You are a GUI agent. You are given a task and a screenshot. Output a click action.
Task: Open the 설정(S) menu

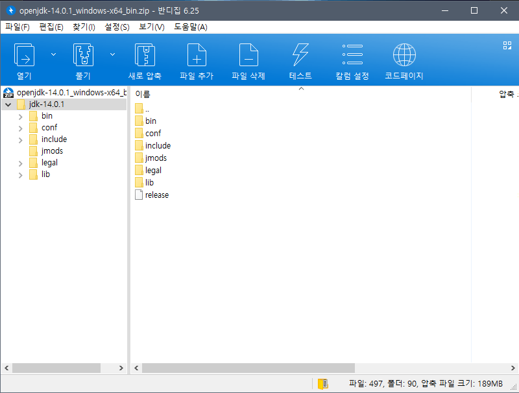coord(117,27)
